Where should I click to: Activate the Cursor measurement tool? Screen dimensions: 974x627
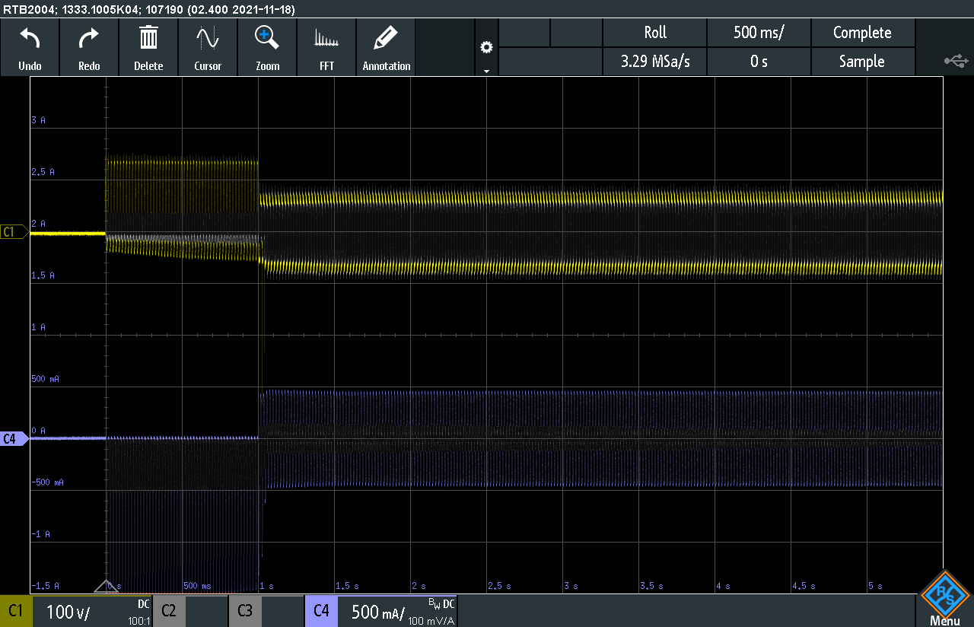click(208, 47)
